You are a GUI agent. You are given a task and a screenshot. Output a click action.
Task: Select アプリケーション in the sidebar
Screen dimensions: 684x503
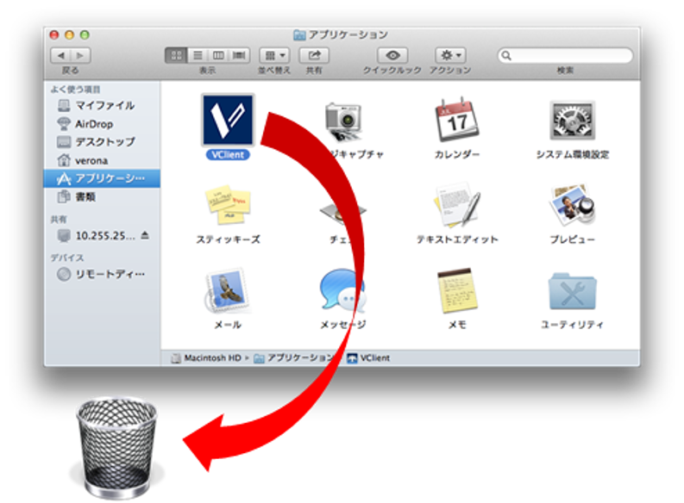102,178
